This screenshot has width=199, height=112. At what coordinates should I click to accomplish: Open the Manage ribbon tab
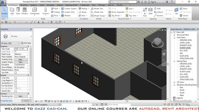[x=102, y=5]
